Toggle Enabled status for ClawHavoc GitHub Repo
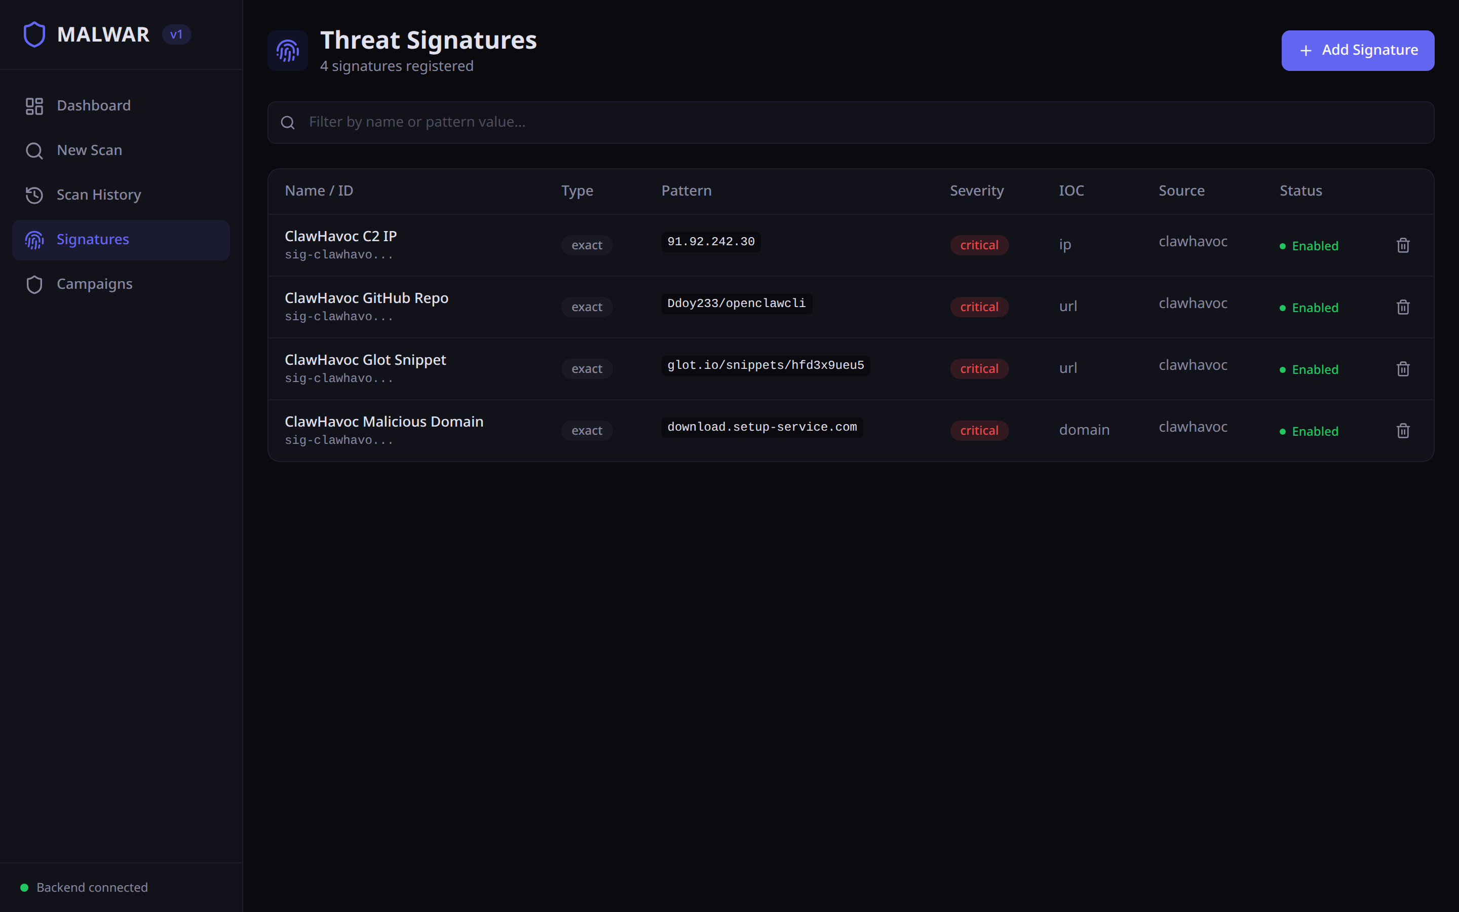The width and height of the screenshot is (1459, 912). pyautogui.click(x=1309, y=308)
